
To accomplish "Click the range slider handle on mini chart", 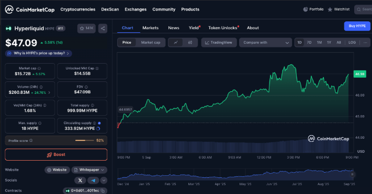I will pos(352,174).
